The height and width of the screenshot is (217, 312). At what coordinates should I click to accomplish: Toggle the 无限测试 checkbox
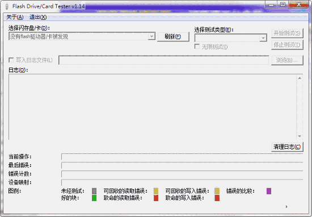click(x=197, y=47)
